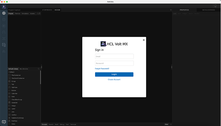
Task: Open the console panel options menu
Action: 171,124
